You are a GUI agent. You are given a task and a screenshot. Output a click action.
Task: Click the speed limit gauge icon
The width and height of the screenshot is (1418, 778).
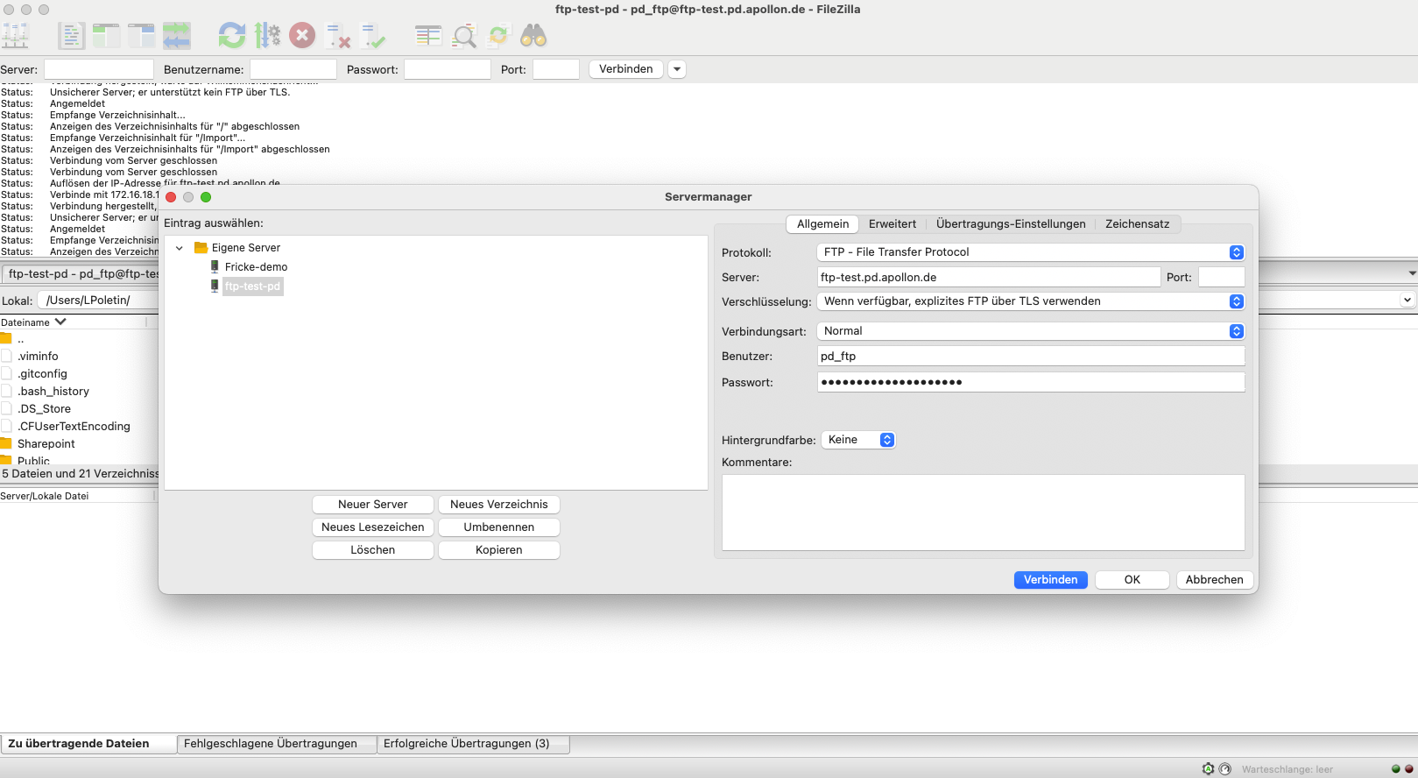pyautogui.click(x=1224, y=768)
